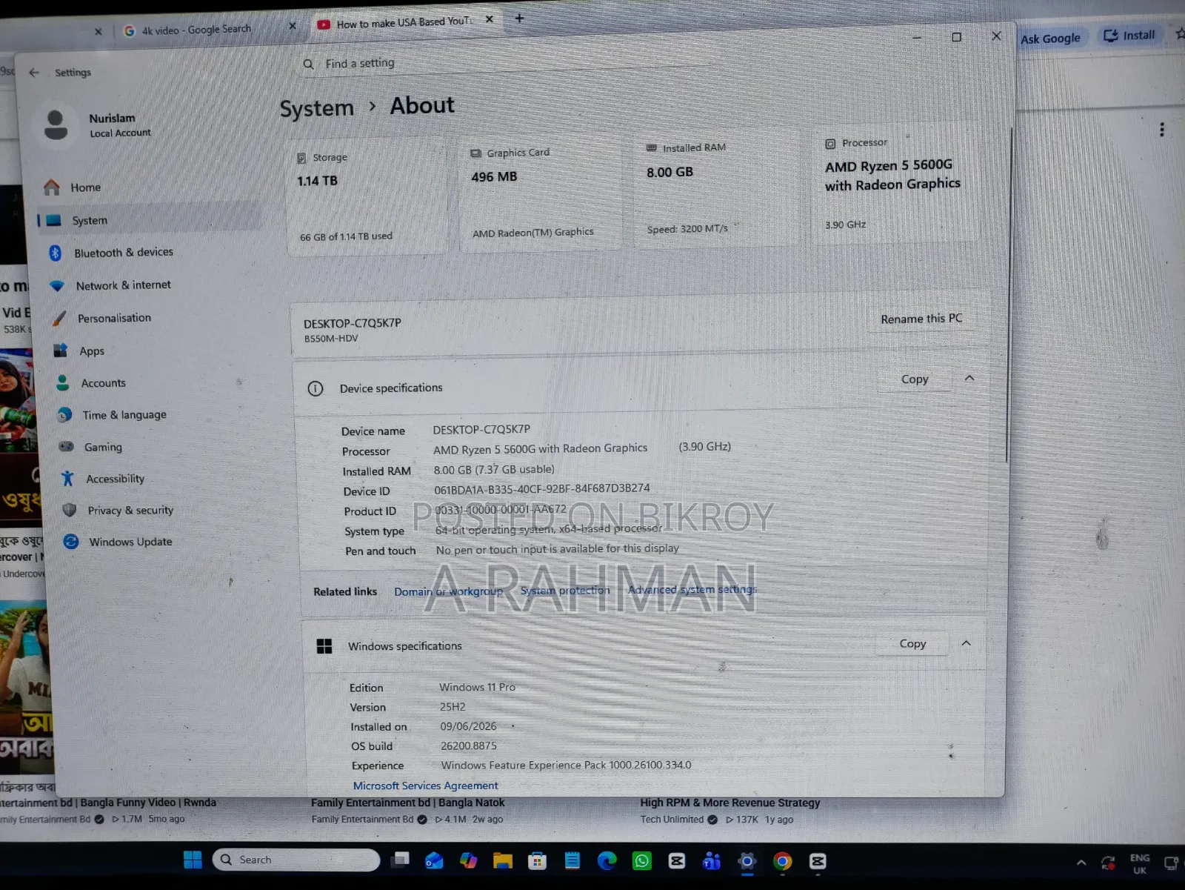The height and width of the screenshot is (890, 1185).
Task: Show hidden system tray icons
Action: 1081,863
